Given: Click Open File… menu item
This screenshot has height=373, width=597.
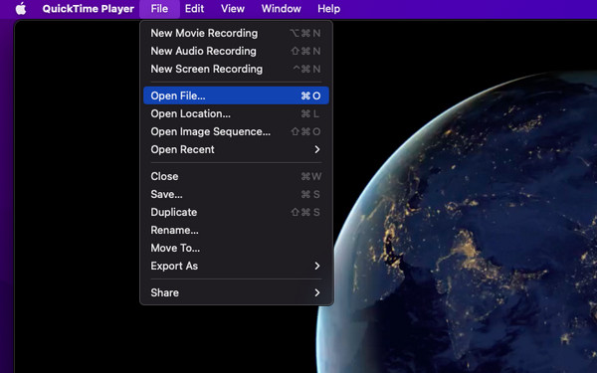Looking at the screenshot, I should pos(236,95).
